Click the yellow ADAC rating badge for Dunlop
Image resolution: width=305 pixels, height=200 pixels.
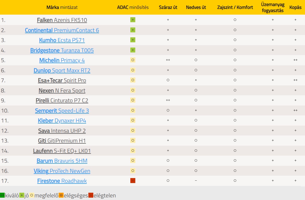pos(133,70)
